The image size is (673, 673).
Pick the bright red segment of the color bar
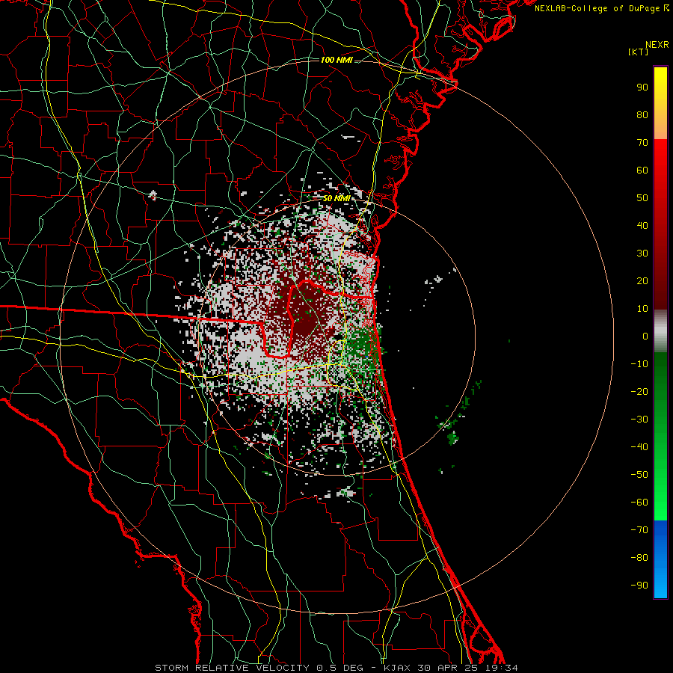(660, 163)
